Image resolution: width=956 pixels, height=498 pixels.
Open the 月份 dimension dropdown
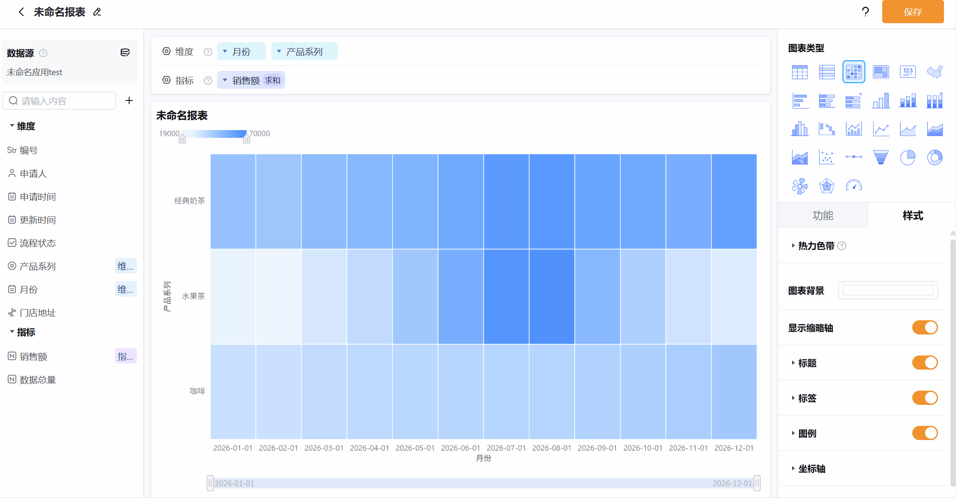[241, 52]
